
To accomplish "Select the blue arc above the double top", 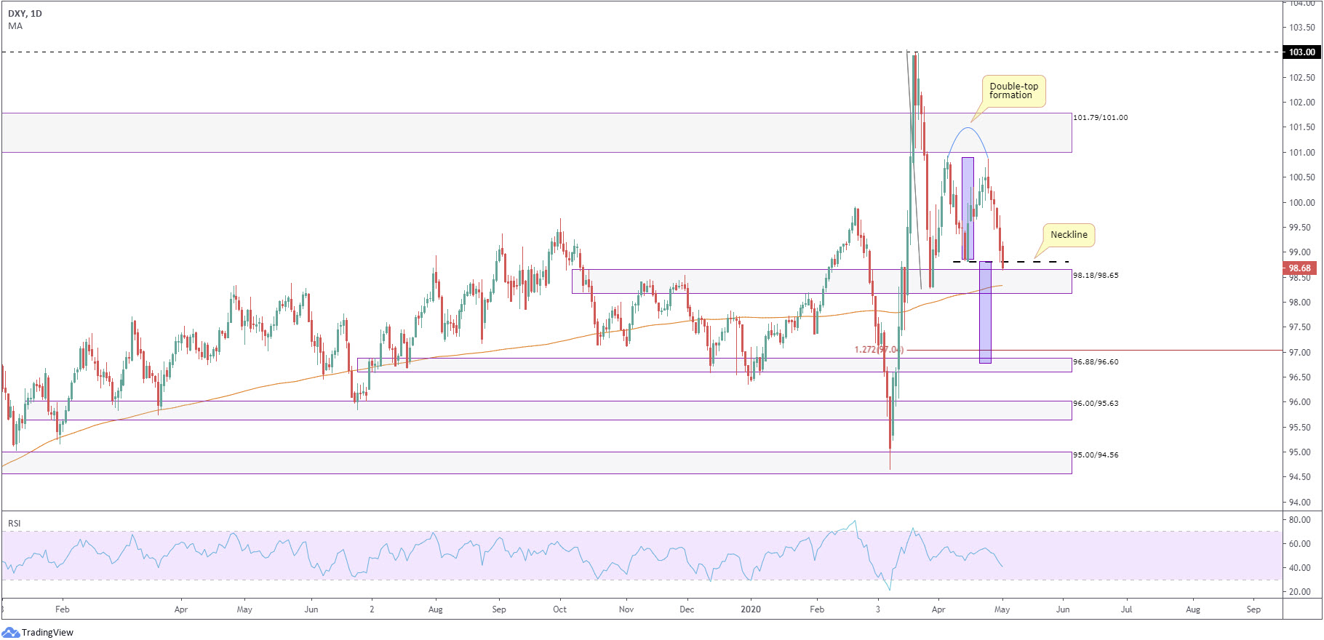I will (x=967, y=128).
